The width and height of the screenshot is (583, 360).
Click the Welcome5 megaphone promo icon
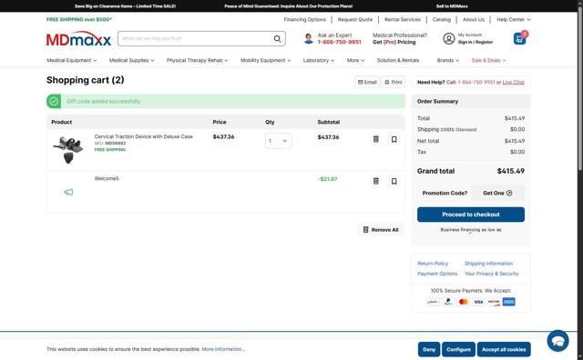(68, 192)
